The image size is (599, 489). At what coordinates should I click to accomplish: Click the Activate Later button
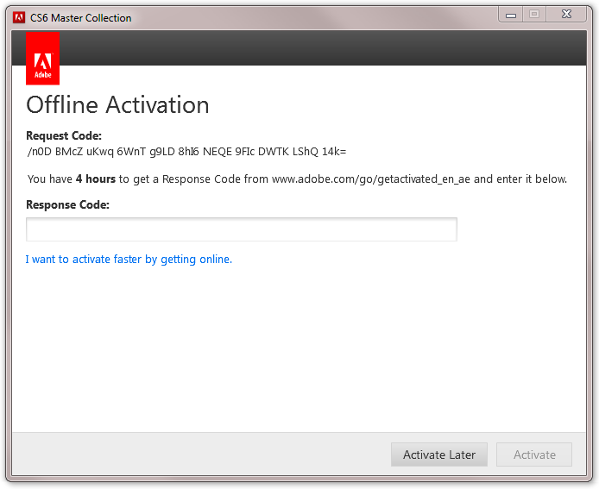click(x=439, y=455)
